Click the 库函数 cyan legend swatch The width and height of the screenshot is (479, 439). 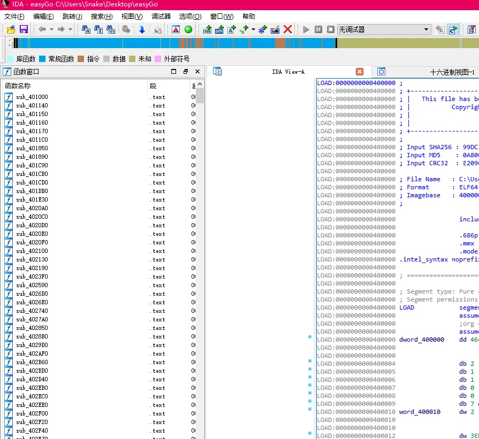point(10,59)
